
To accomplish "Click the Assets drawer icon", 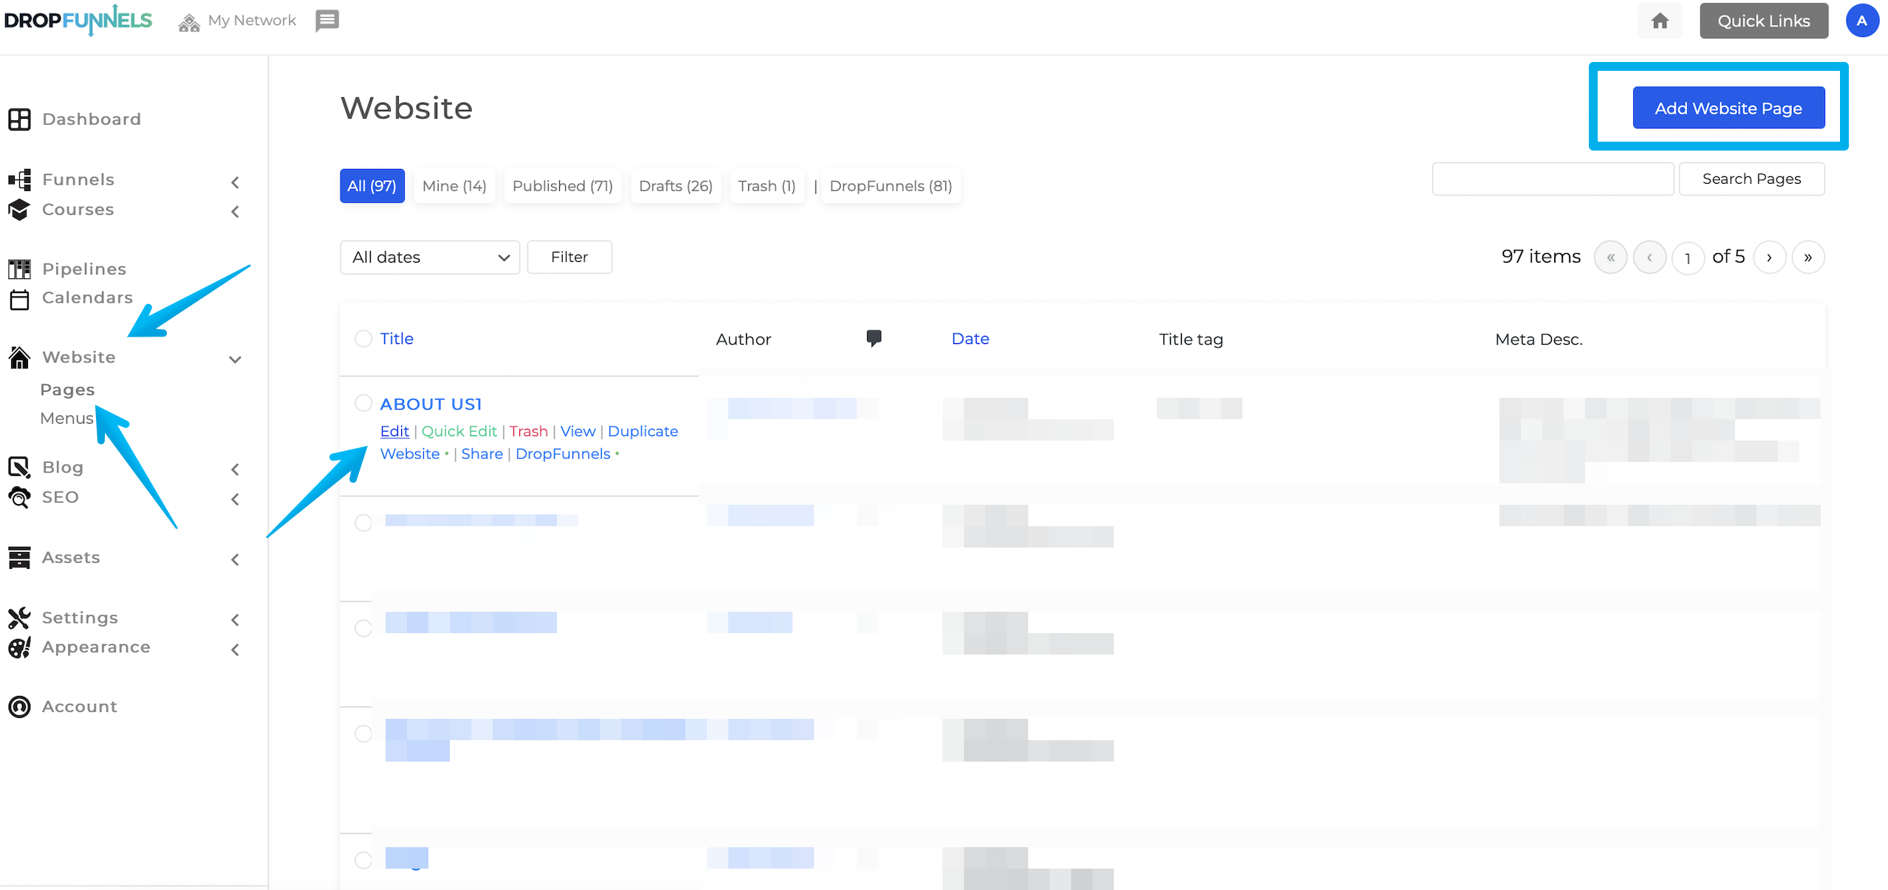I will [x=19, y=557].
